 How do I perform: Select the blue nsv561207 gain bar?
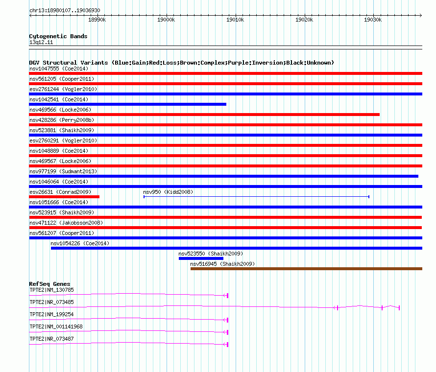point(225,238)
